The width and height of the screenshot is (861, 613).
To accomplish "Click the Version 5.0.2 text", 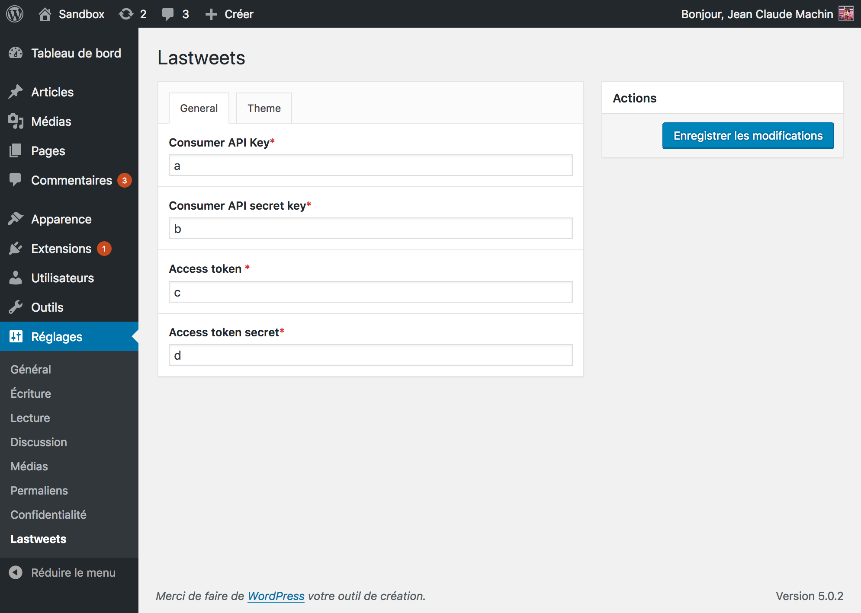I will pyautogui.click(x=810, y=596).
